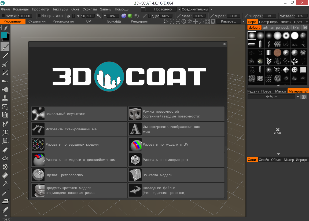Select the brush tool in left toolbar

(x=5, y=47)
